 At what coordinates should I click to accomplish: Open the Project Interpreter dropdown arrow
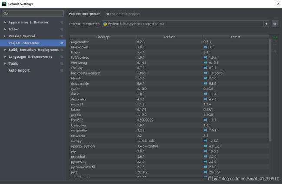tap(266, 24)
